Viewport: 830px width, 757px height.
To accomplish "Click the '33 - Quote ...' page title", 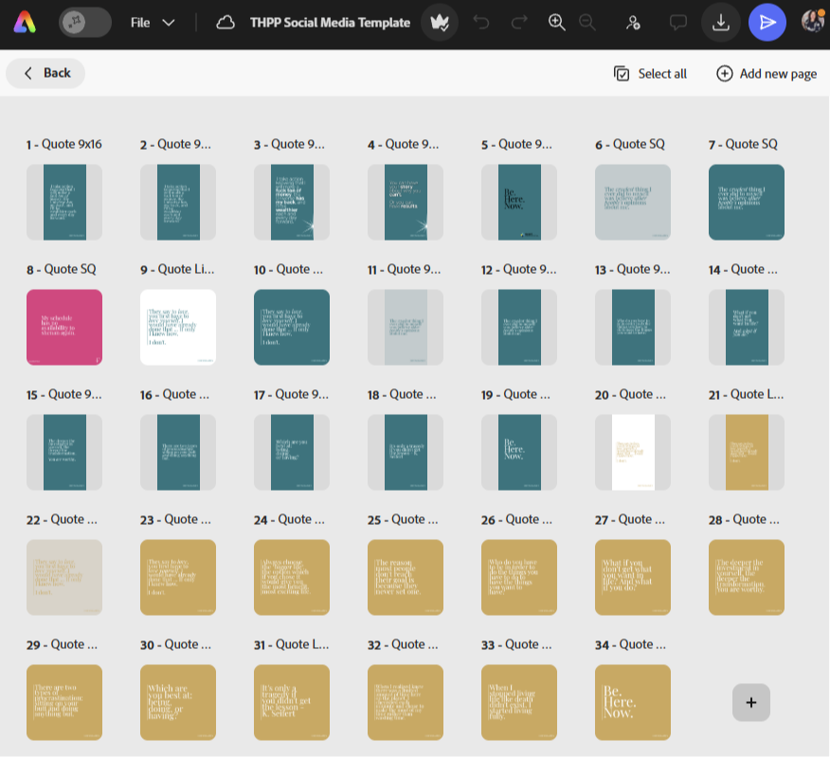I will click(x=516, y=645).
